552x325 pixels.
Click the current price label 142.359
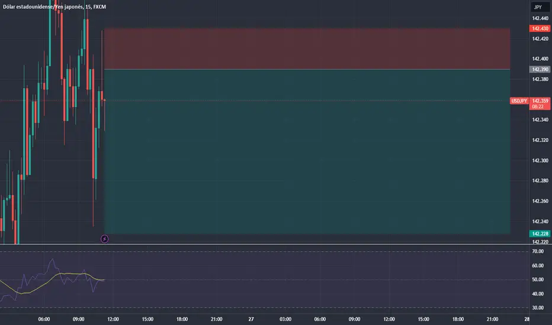(540, 101)
